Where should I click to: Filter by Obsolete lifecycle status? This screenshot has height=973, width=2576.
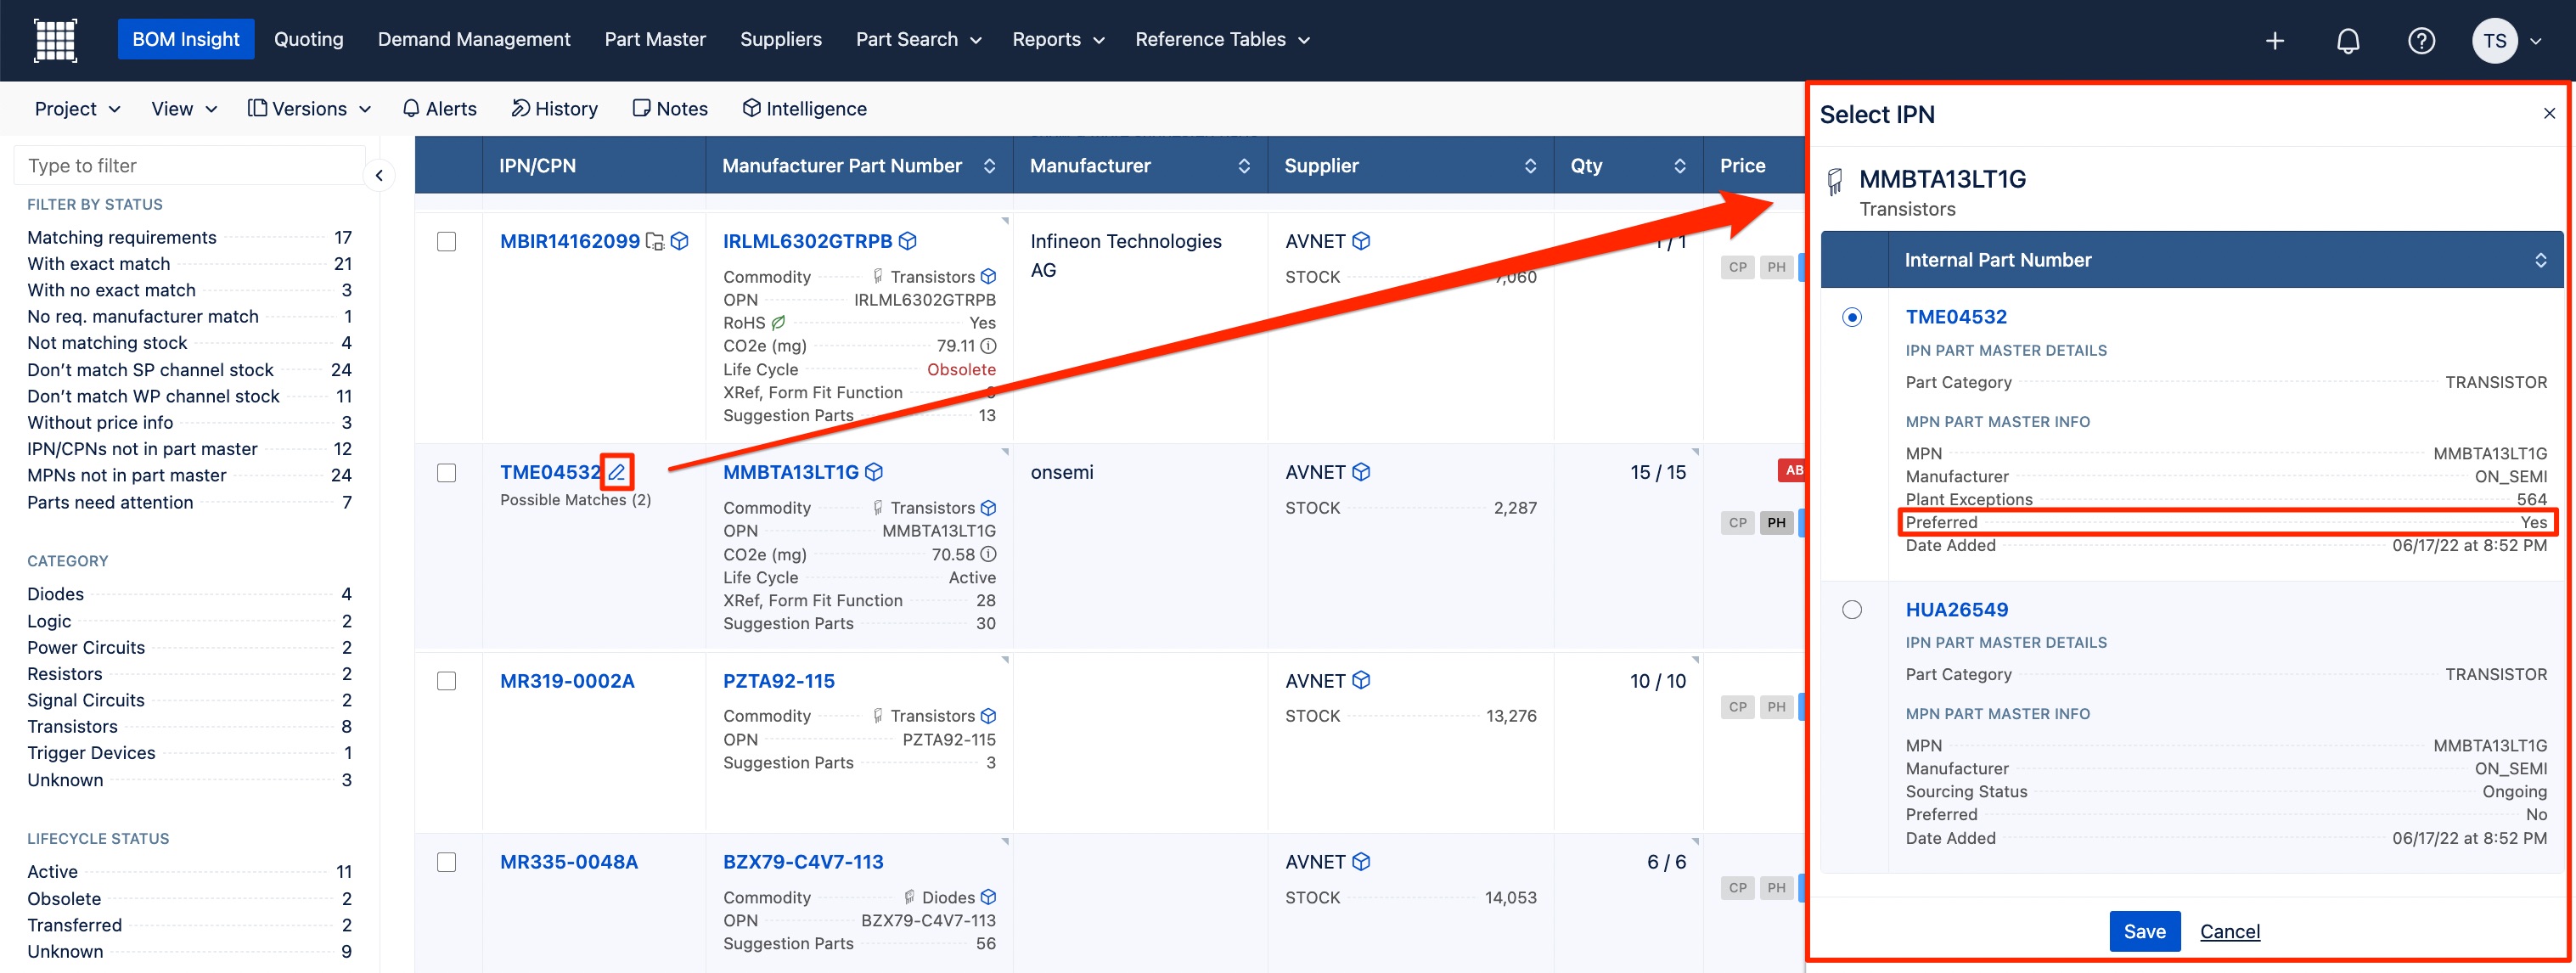(189, 899)
